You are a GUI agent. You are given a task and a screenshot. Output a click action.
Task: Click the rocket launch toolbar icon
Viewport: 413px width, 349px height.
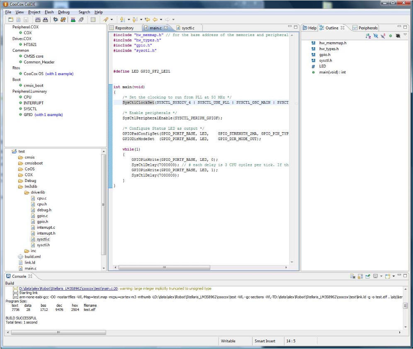pos(106,19)
